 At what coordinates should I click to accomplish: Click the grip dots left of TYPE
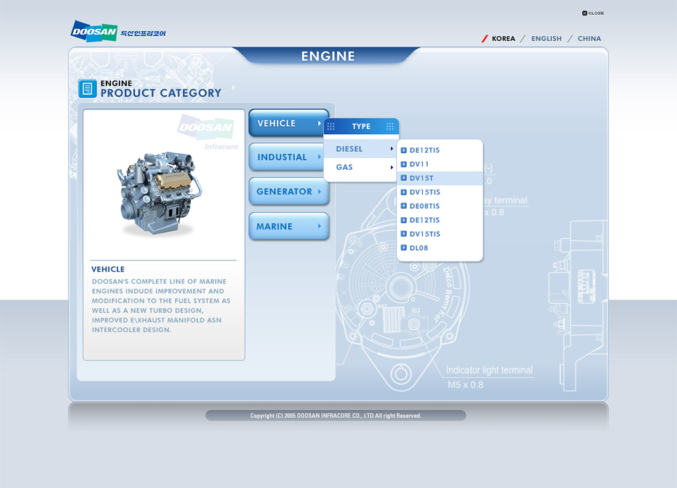click(330, 127)
